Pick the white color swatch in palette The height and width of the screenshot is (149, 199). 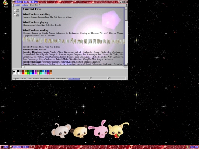pos(18,73)
